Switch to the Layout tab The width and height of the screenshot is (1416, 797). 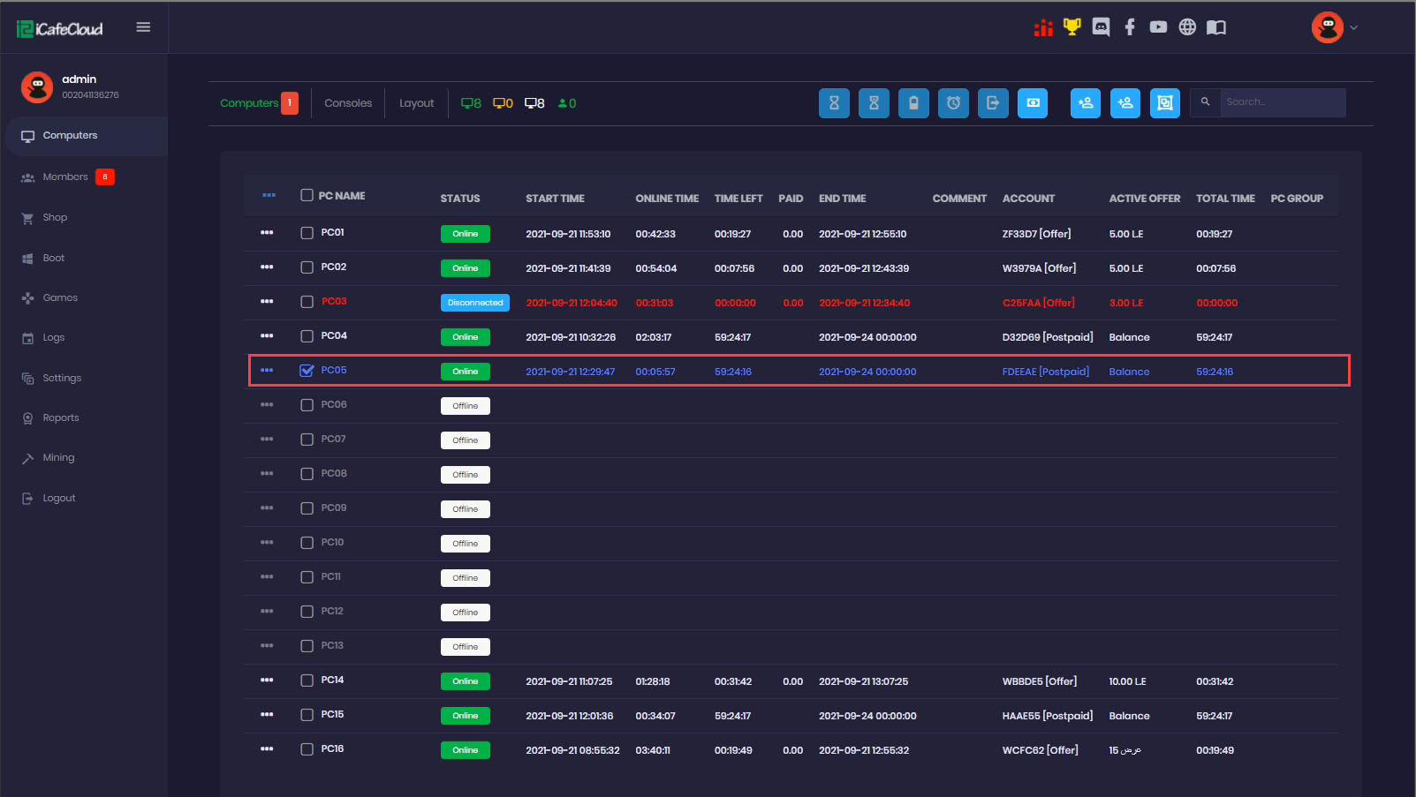pyautogui.click(x=416, y=103)
